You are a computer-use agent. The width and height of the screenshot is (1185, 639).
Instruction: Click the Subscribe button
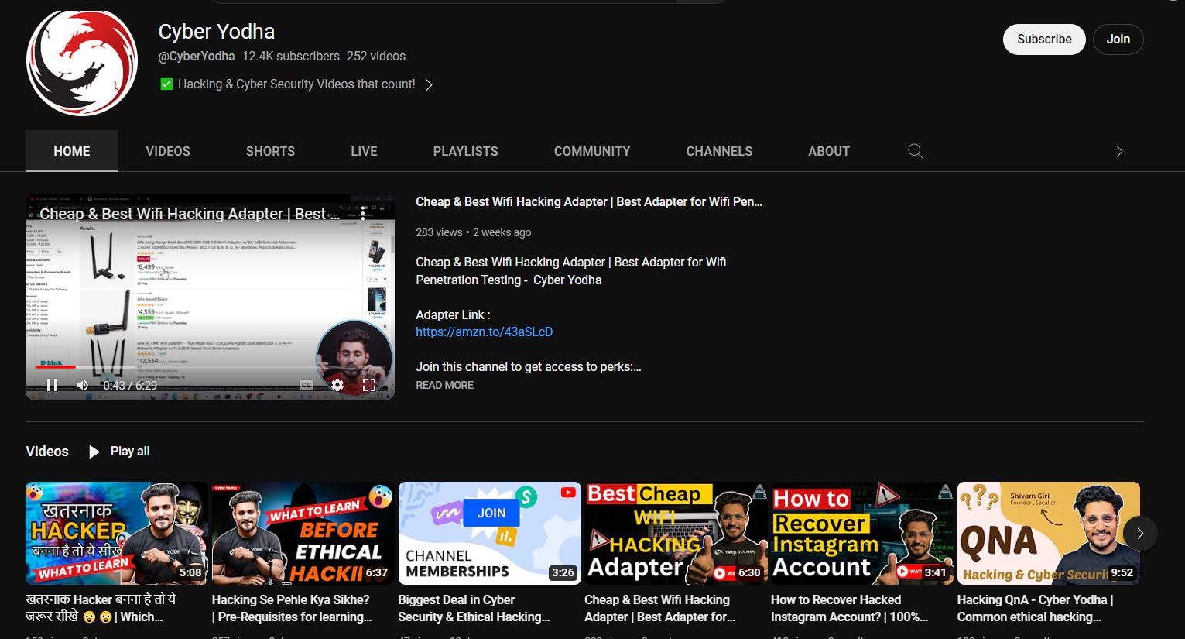pyautogui.click(x=1043, y=39)
